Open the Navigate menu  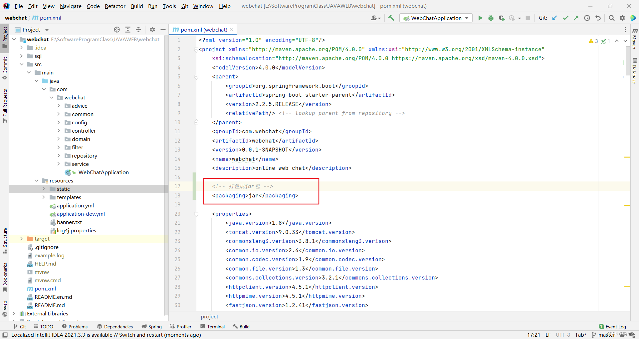click(71, 6)
